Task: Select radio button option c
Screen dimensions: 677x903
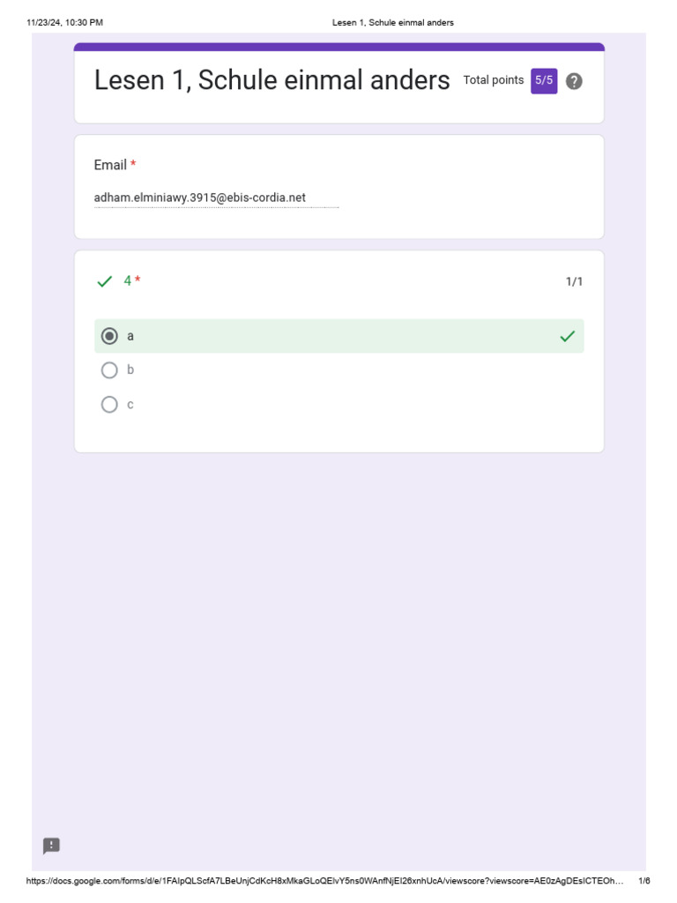Action: point(109,405)
